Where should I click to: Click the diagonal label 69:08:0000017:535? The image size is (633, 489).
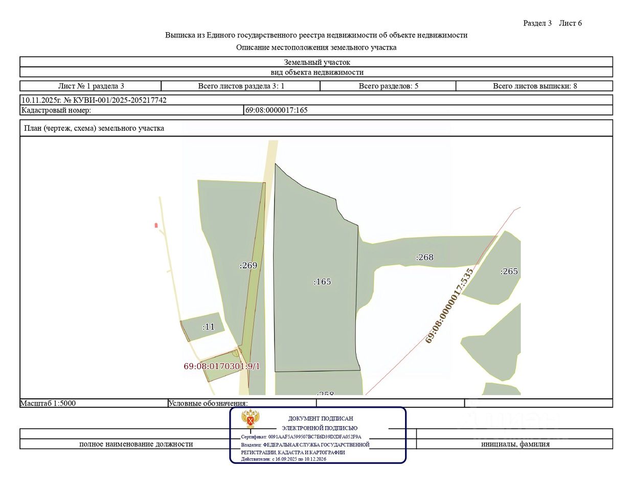(x=450, y=306)
